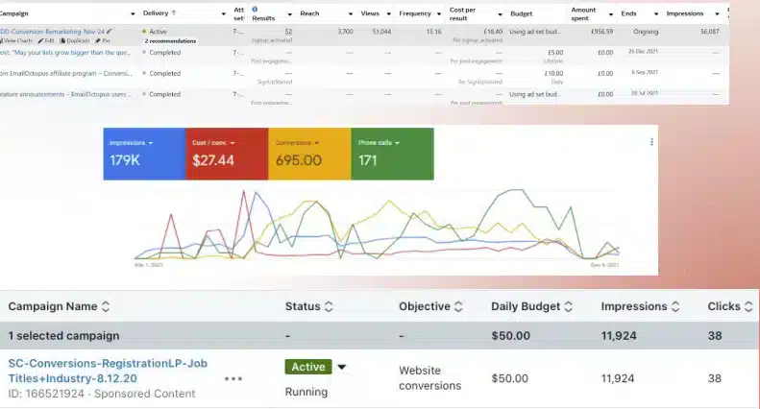This screenshot has height=409, width=760.
Task: Click the Att set column header
Action: 239,13
